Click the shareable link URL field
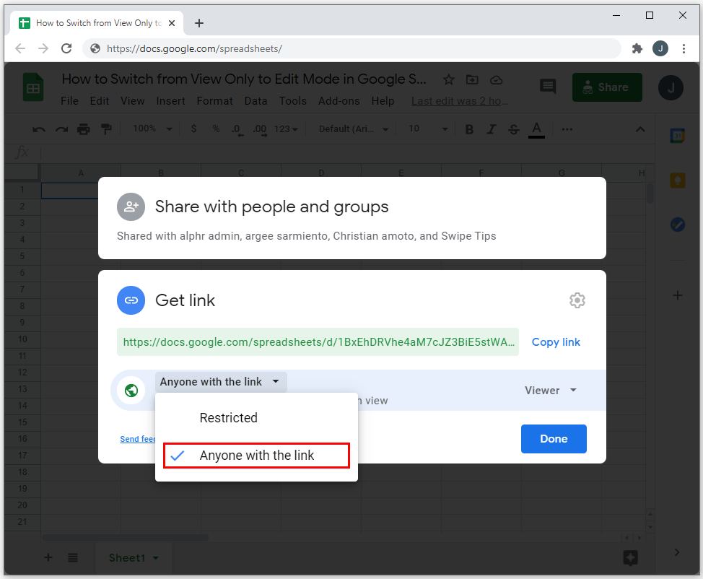Image resolution: width=703 pixels, height=579 pixels. (318, 342)
